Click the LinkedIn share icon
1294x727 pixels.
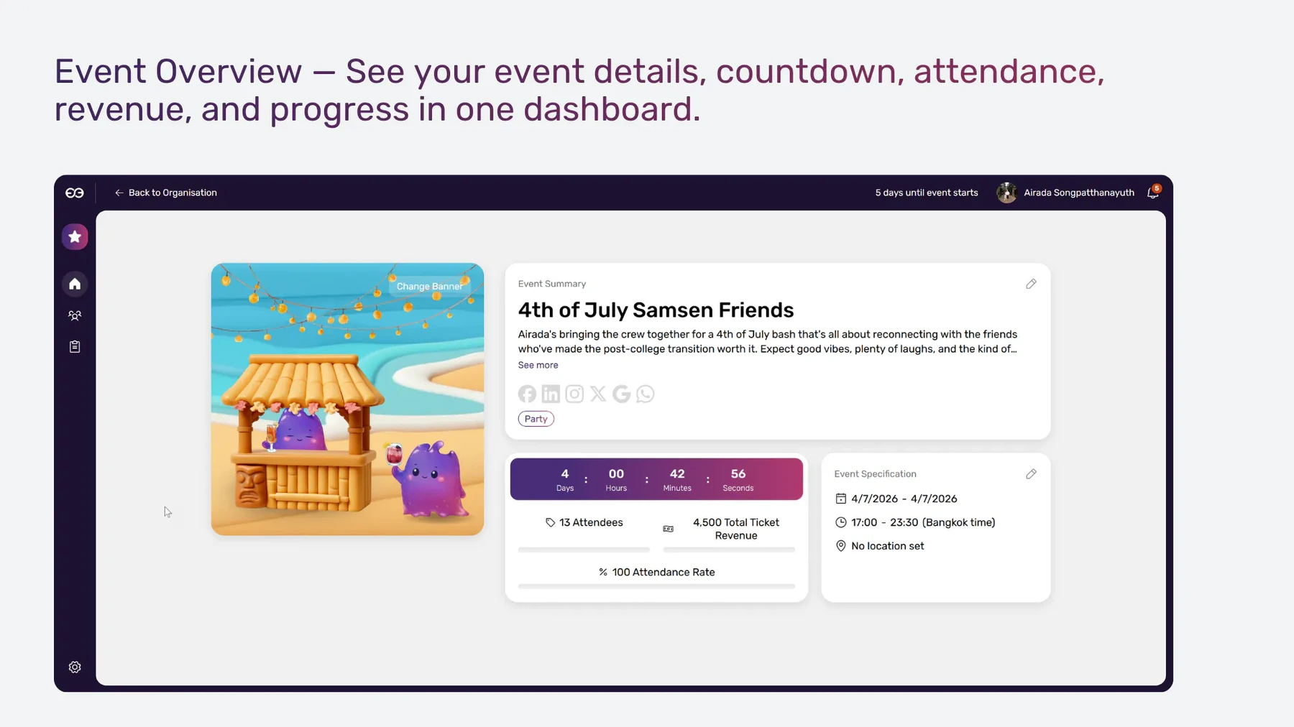coord(551,394)
